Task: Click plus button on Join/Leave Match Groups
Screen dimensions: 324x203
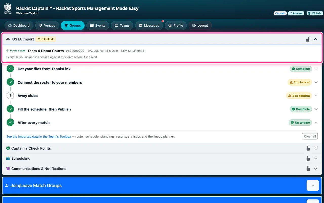Action: [313, 185]
